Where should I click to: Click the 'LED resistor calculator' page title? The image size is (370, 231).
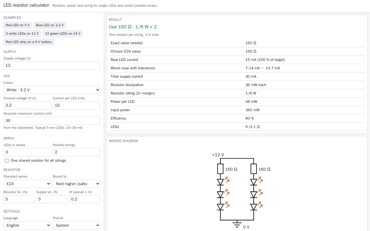pos(26,5)
